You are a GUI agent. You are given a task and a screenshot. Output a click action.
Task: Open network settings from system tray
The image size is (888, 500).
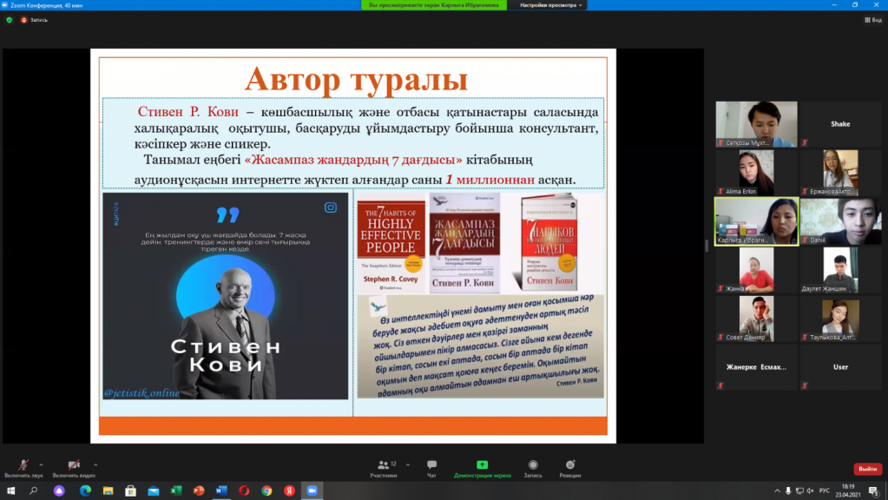pyautogui.click(x=799, y=491)
